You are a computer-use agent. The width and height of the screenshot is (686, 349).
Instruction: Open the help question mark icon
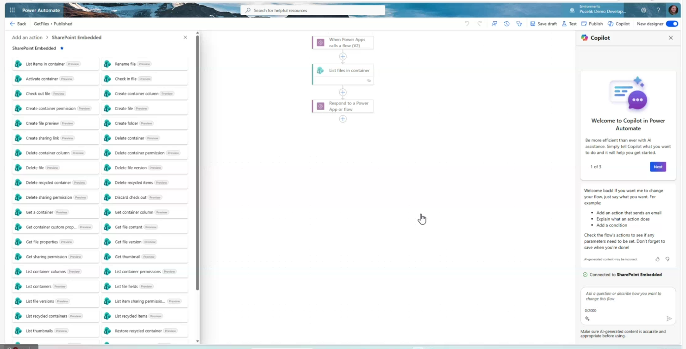[x=658, y=10]
